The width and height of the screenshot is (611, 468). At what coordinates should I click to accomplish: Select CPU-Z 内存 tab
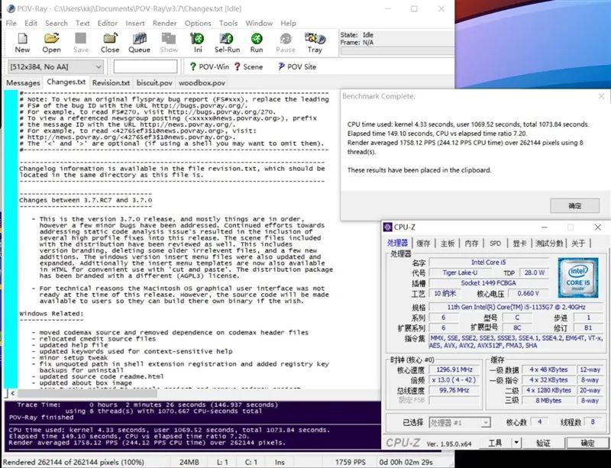471,243
